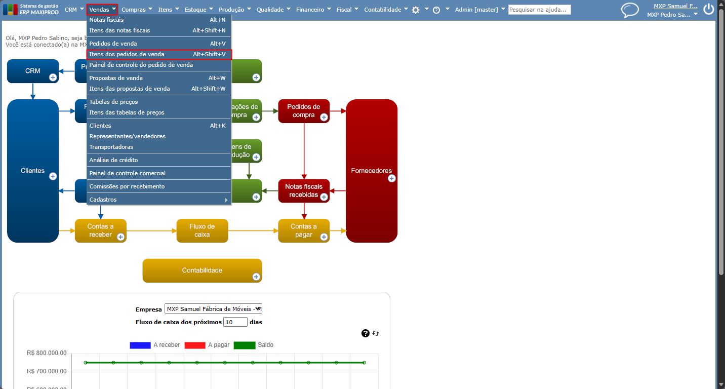Open the chat speech bubble icon
The width and height of the screenshot is (725, 389).
click(630, 10)
